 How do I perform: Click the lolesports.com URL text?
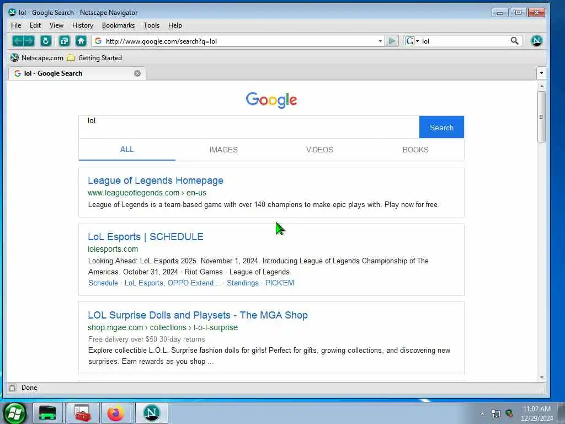113,249
